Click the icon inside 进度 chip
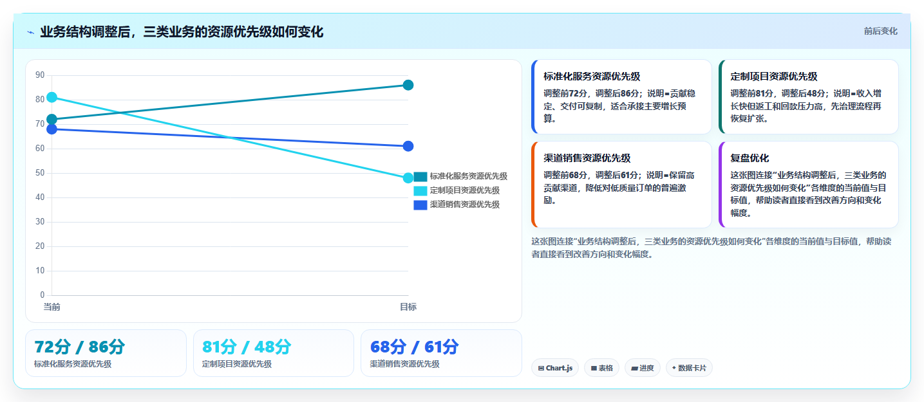 634,369
